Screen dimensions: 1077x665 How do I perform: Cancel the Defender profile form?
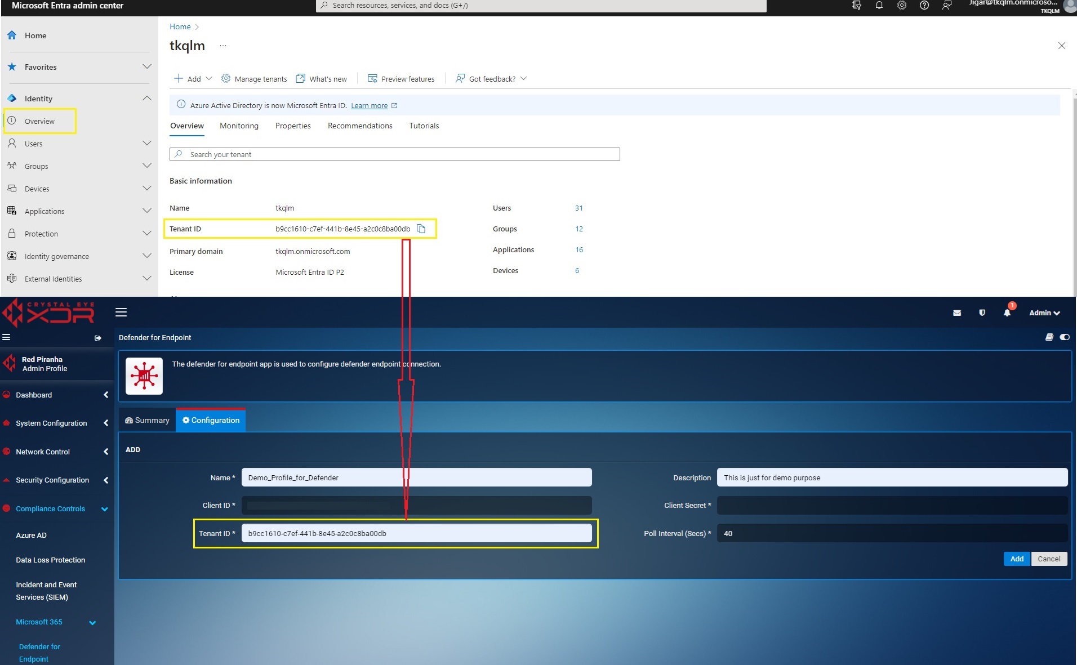pos(1049,559)
